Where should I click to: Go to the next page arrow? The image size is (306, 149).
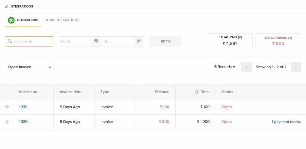point(296,67)
